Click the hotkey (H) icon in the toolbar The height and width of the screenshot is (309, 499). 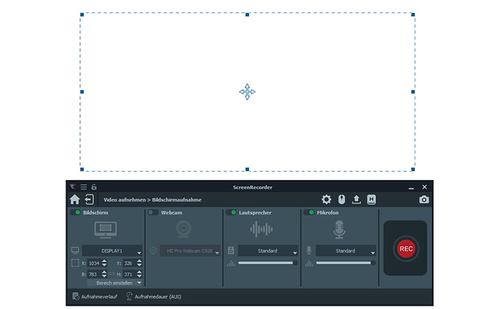click(x=371, y=198)
